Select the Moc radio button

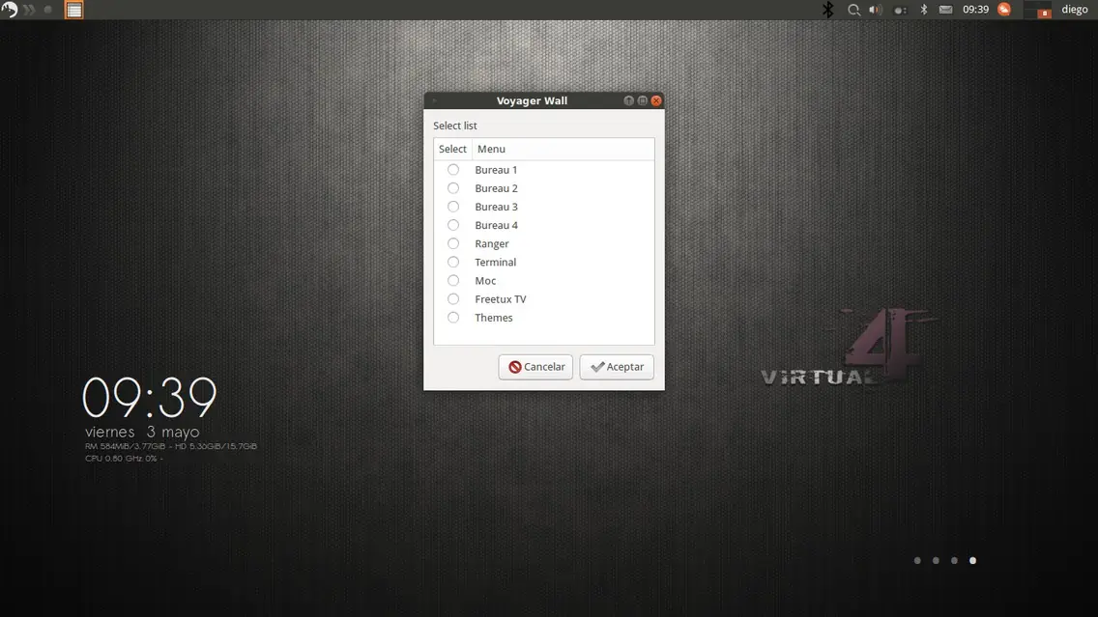click(x=453, y=281)
